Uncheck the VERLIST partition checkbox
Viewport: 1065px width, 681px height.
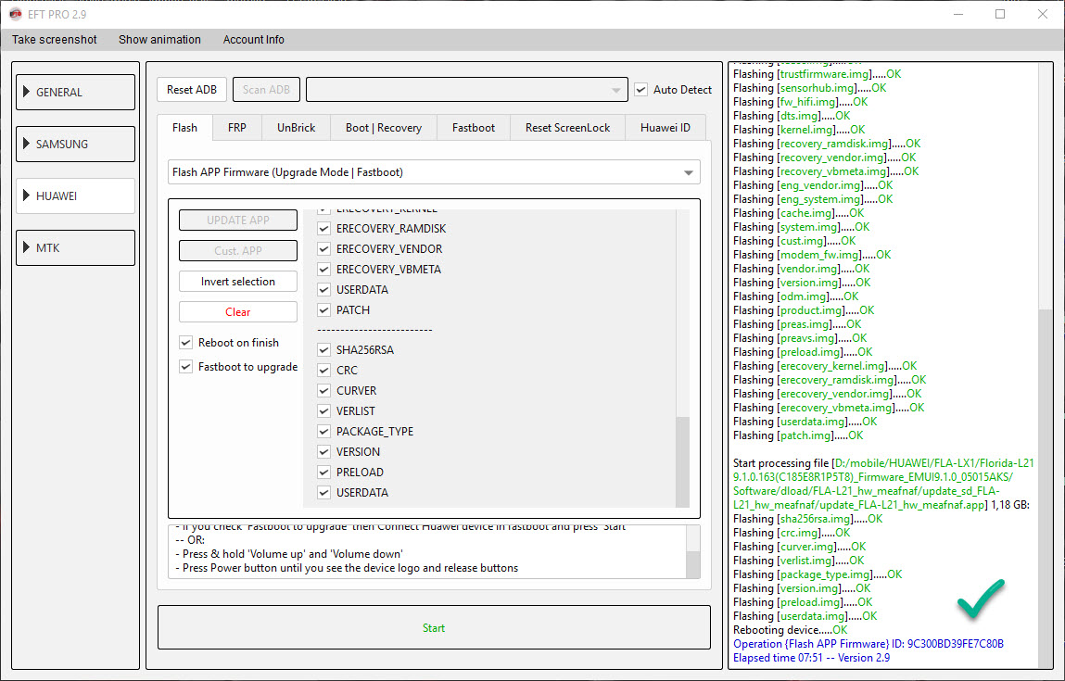click(x=324, y=411)
